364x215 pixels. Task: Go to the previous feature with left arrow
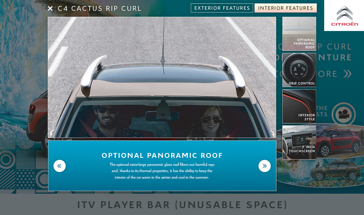(x=59, y=166)
